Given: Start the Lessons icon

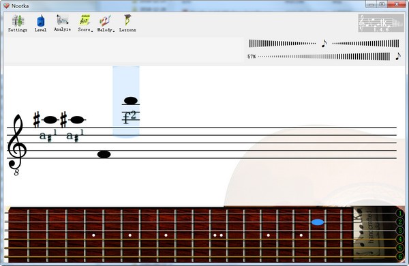Looking at the screenshot, I should click(127, 23).
